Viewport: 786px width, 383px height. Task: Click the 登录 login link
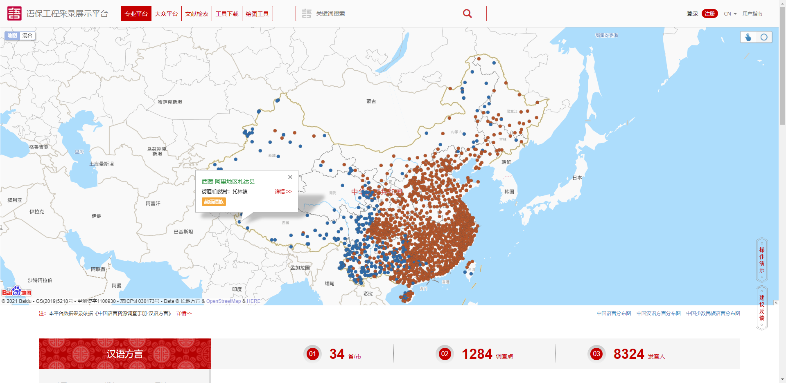click(x=692, y=14)
